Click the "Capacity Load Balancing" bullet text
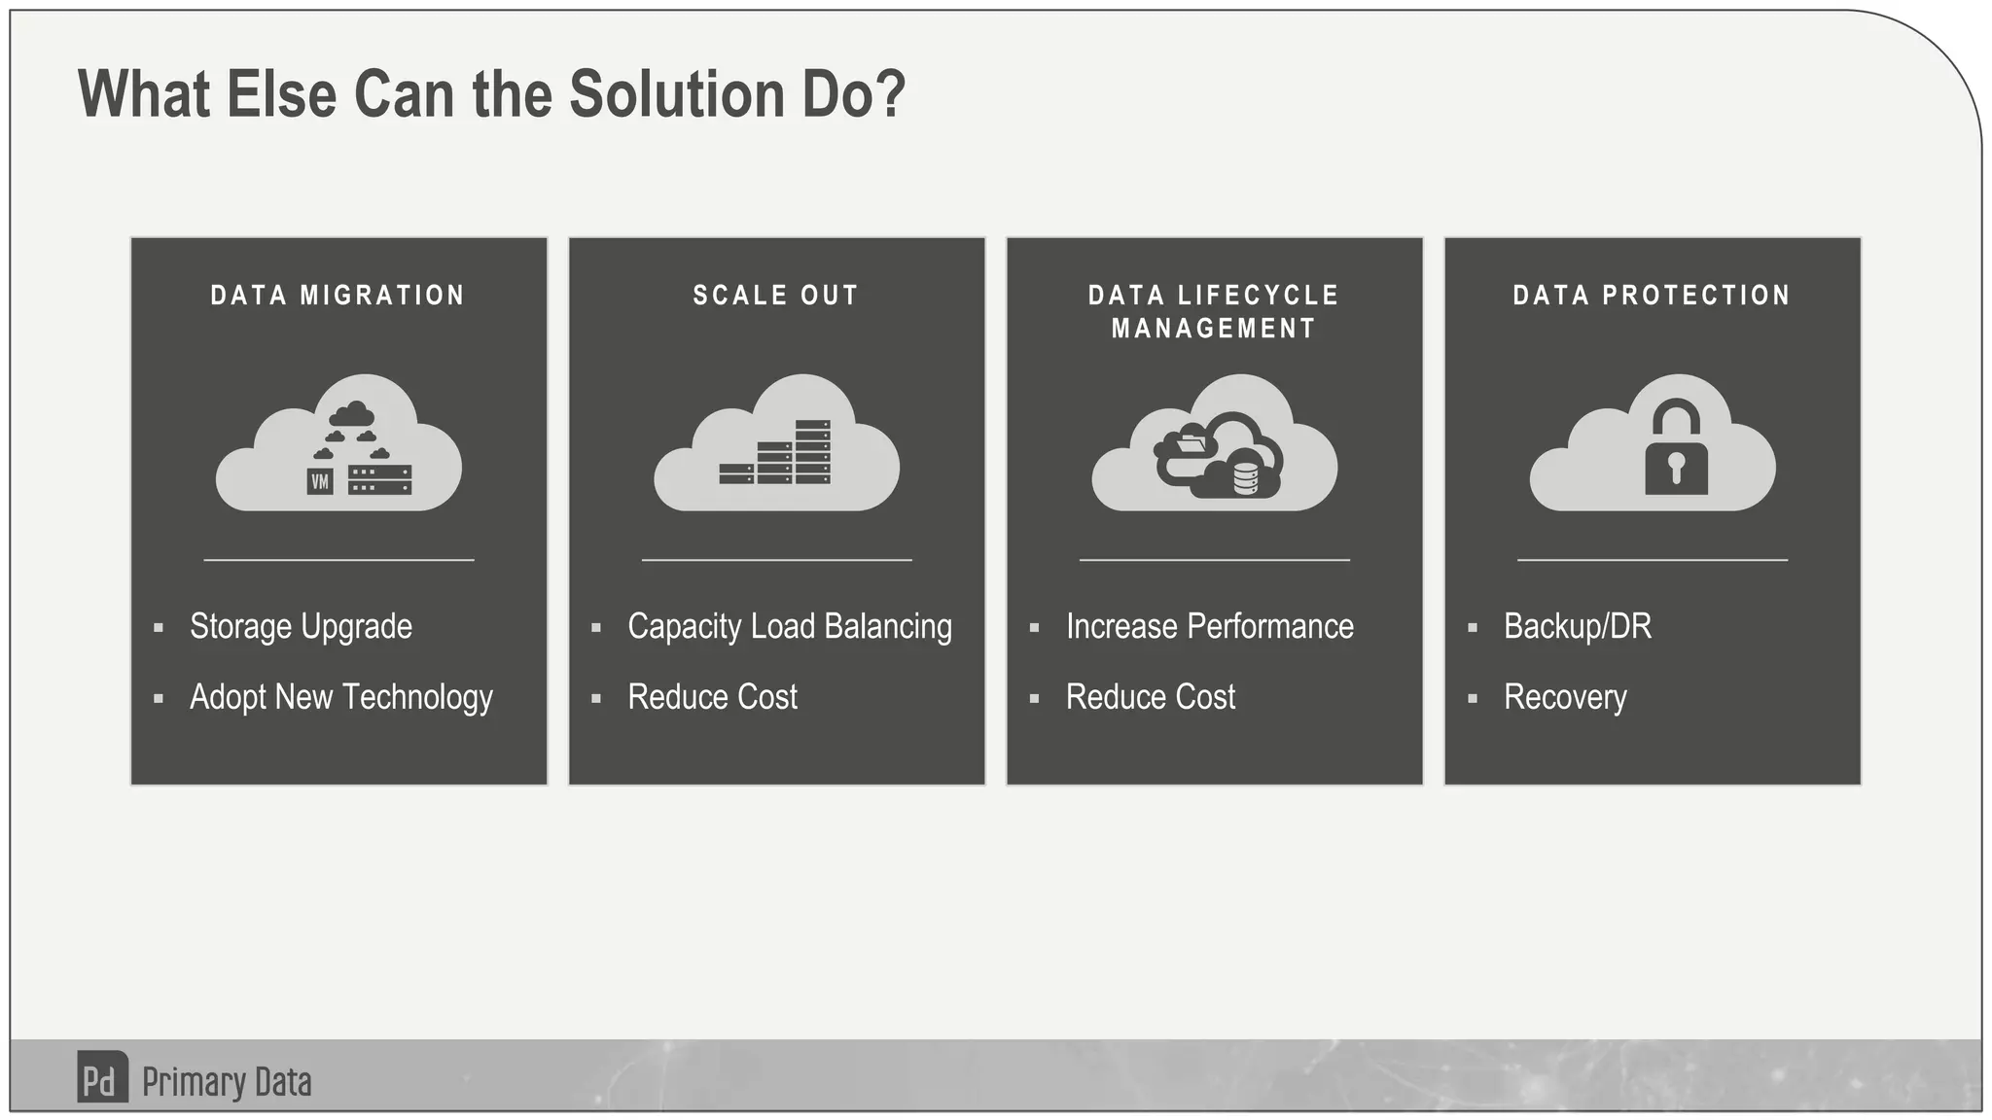The image size is (1992, 1120). pos(790,627)
